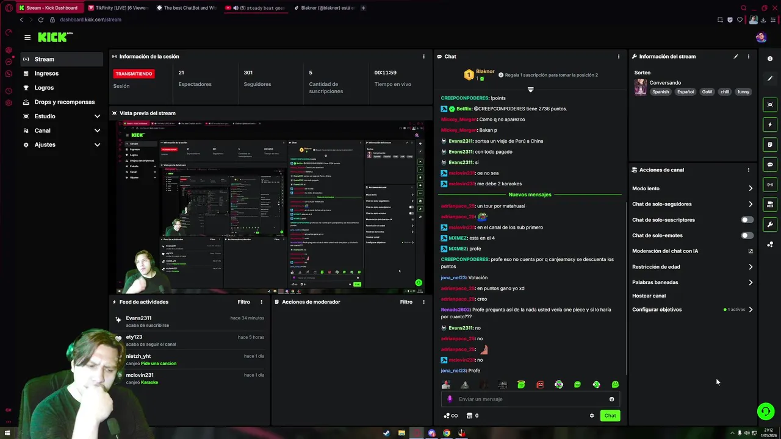Image resolution: width=781 pixels, height=439 pixels.
Task: Collapse leaderboard arrow under Blaknor
Action: tap(530, 90)
